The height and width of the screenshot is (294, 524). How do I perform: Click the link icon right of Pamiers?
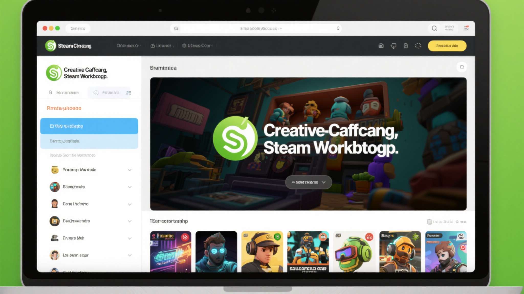[128, 93]
